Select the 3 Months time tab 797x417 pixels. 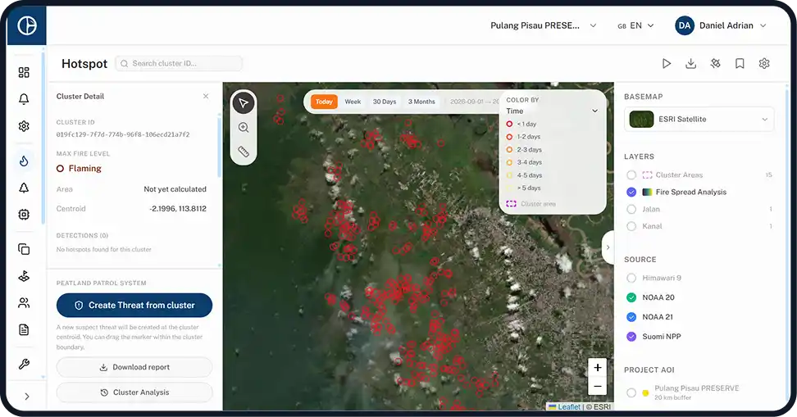click(421, 102)
